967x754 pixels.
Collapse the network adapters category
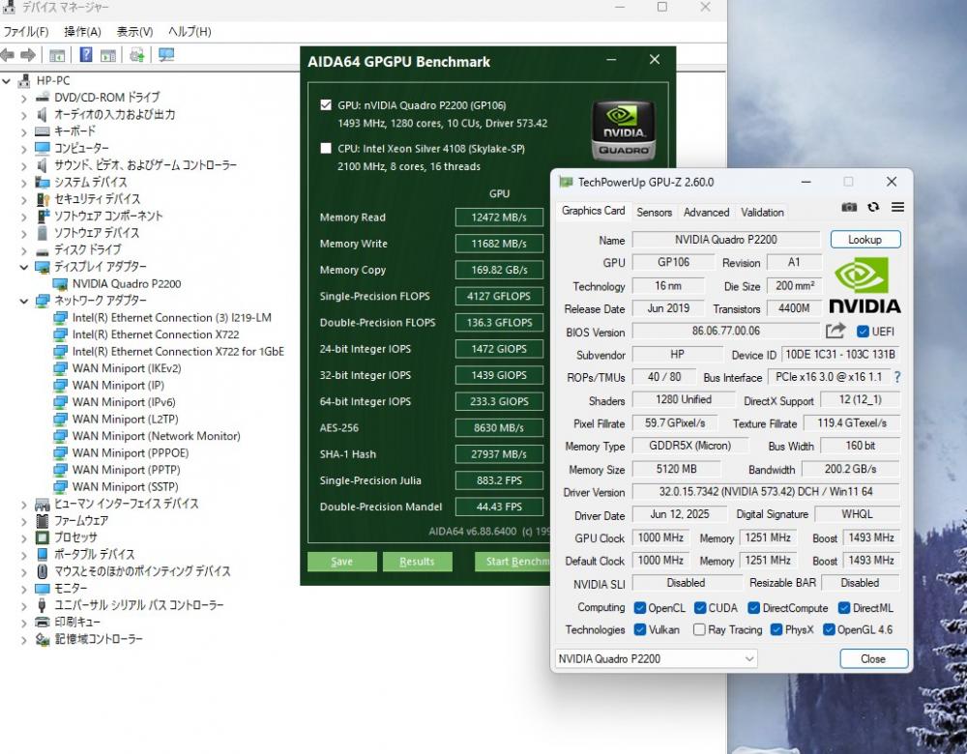tap(23, 301)
